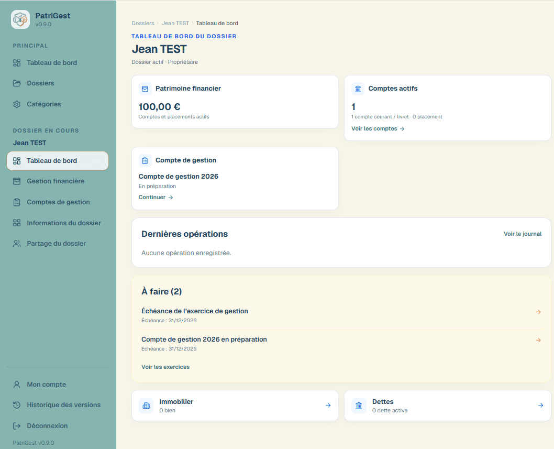Click the Catégories gear icon
554x449 pixels.
click(17, 104)
